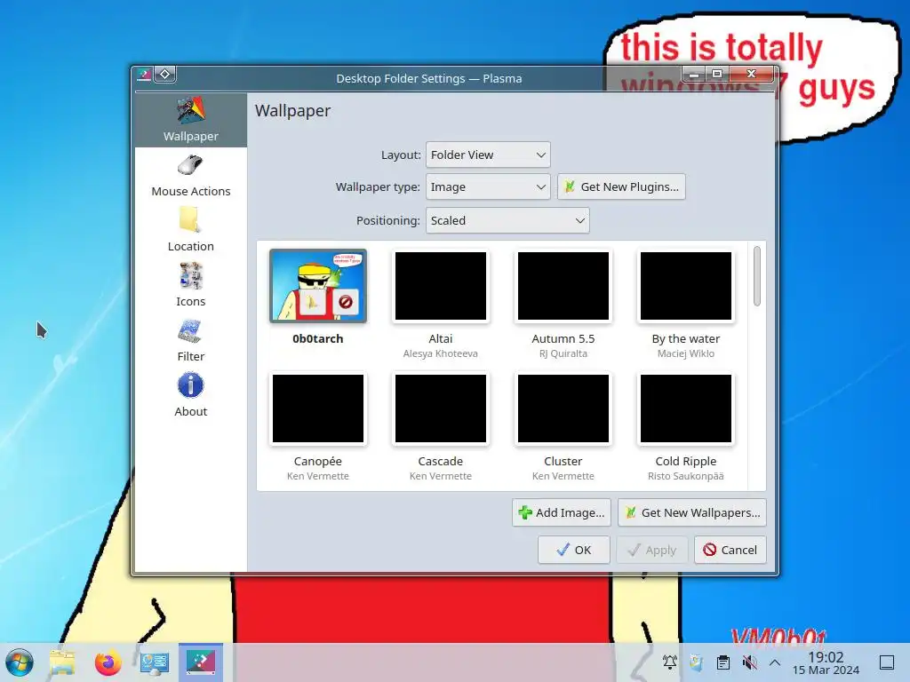910x682 pixels.
Task: Show the About section
Action: (x=191, y=396)
